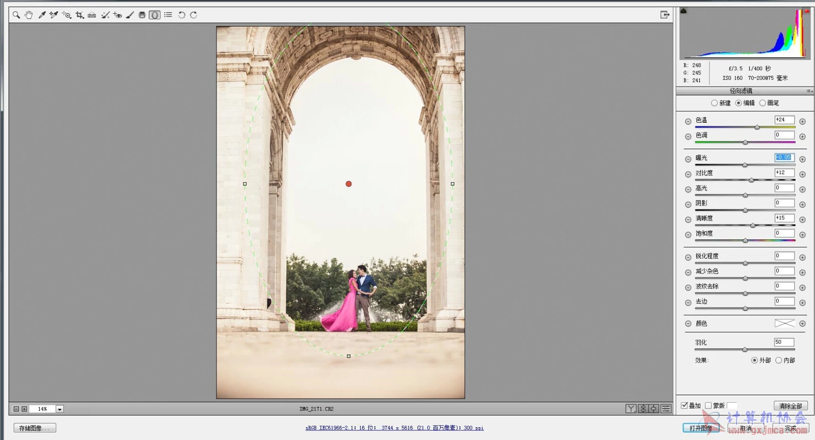Image resolution: width=815 pixels, height=440 pixels.
Task: Open the zoom level dropdown arrow
Action: 60,409
